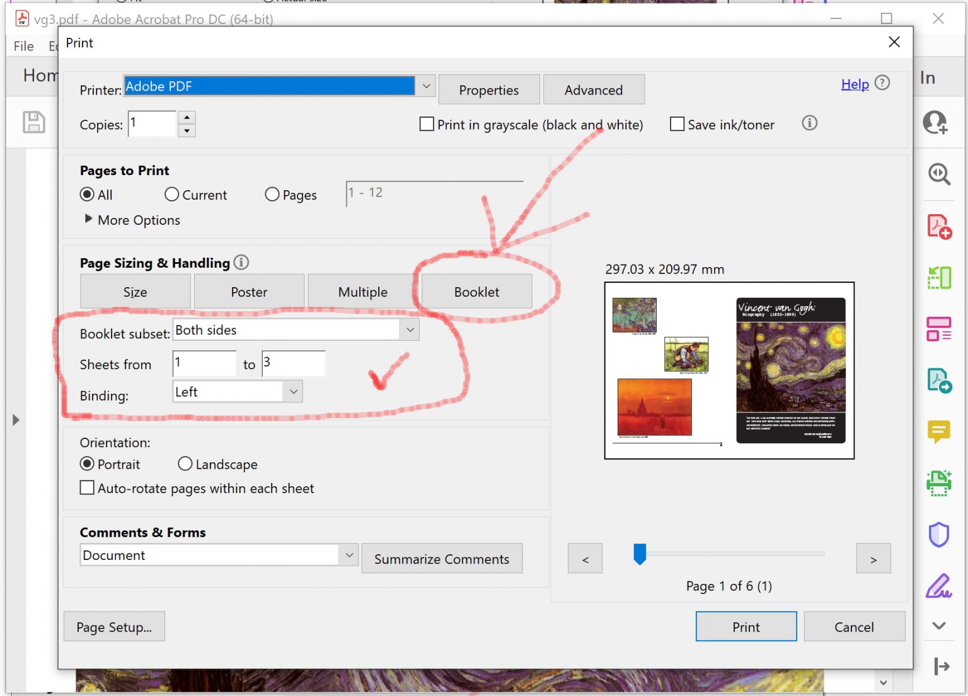Open the Protect tool shield icon
The width and height of the screenshot is (968, 696).
pos(939,535)
